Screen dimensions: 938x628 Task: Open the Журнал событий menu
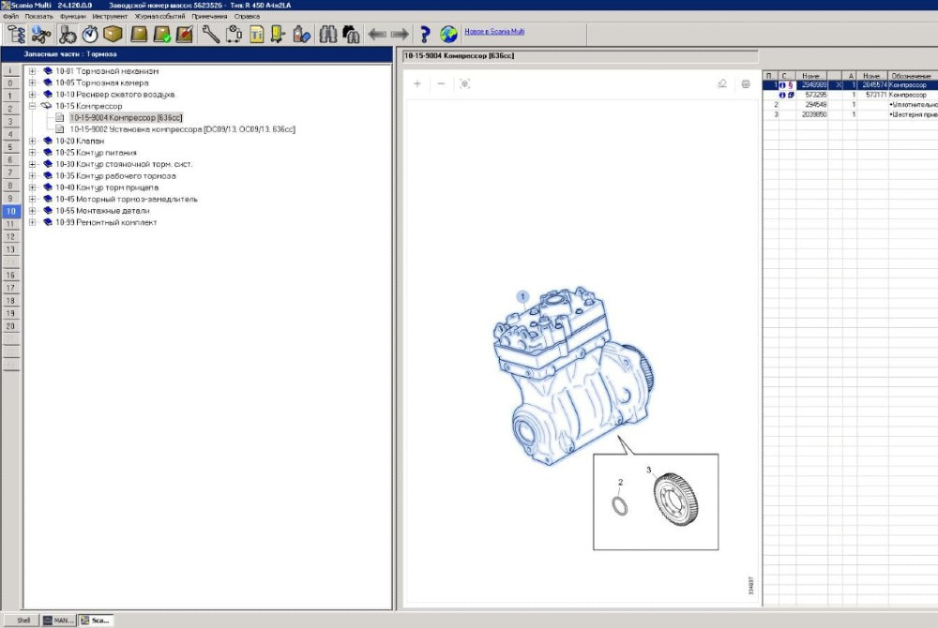tap(159, 16)
